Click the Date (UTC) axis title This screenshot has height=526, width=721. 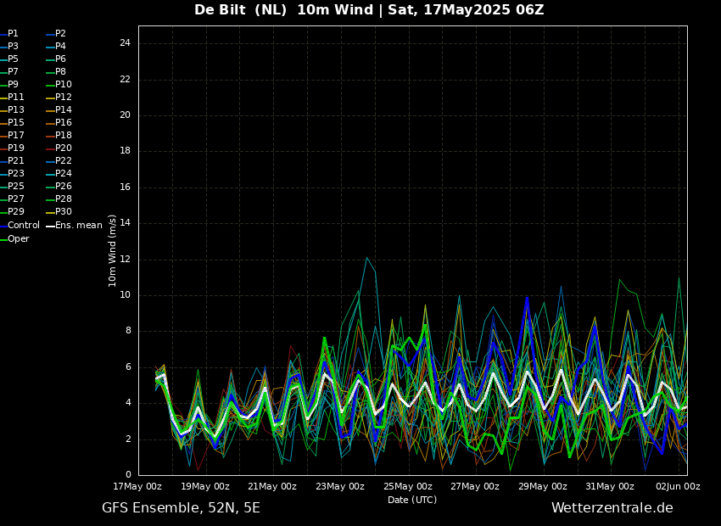click(x=412, y=501)
